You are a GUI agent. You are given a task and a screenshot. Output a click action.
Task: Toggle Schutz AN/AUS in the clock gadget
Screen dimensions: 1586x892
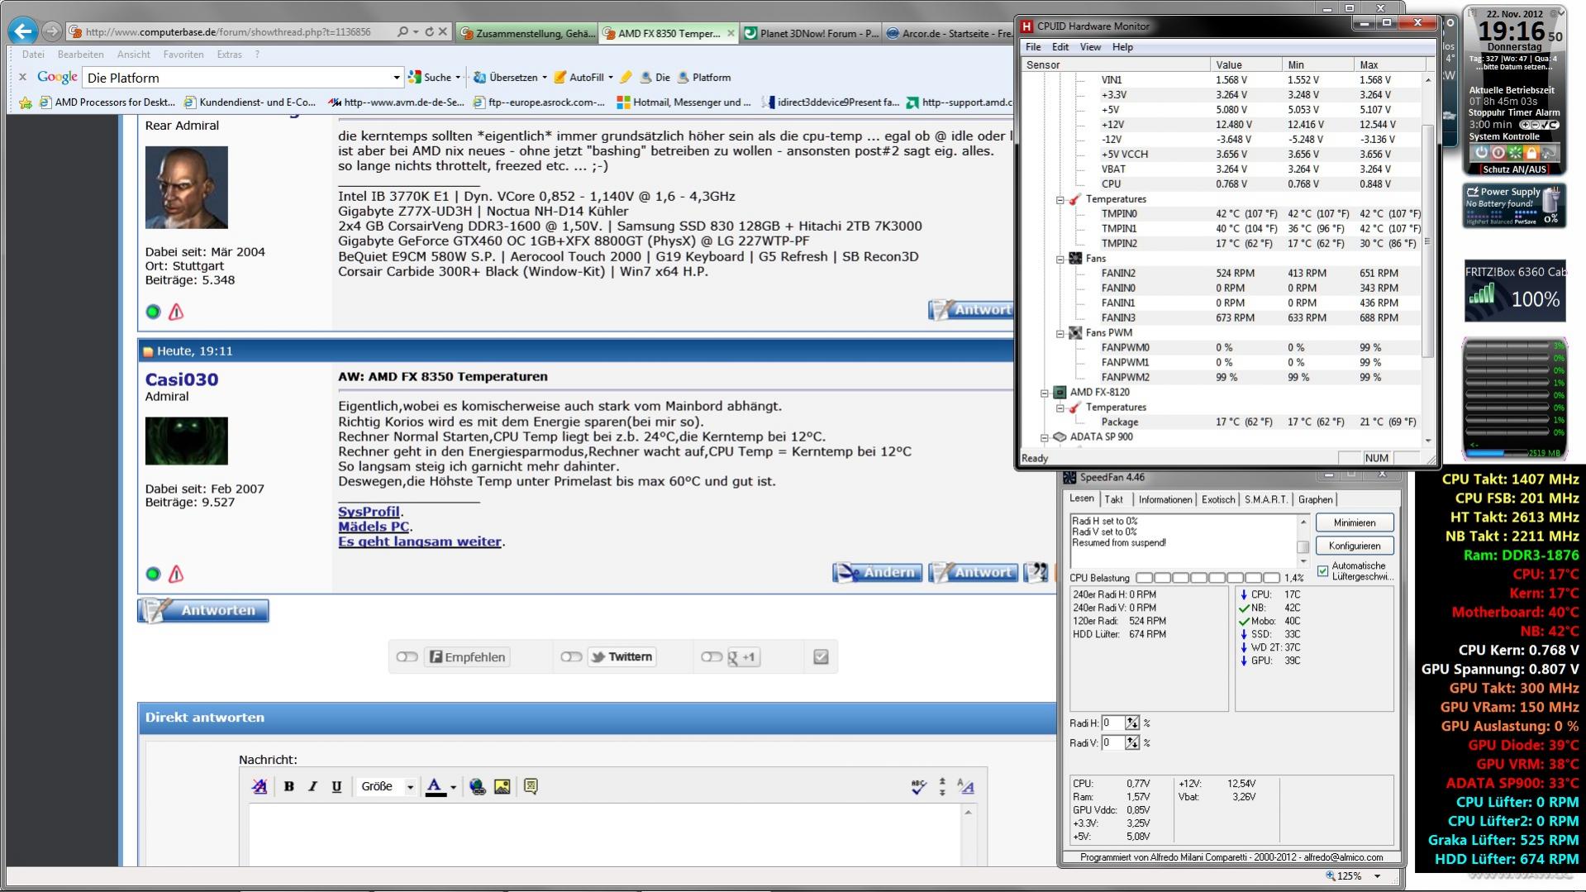[1514, 169]
